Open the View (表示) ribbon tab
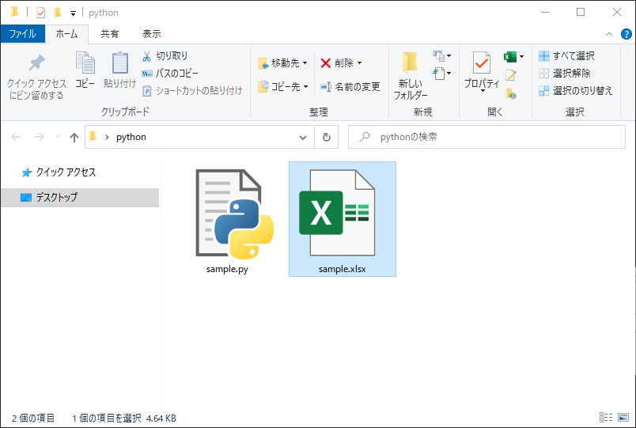This screenshot has width=636, height=428. click(x=151, y=34)
